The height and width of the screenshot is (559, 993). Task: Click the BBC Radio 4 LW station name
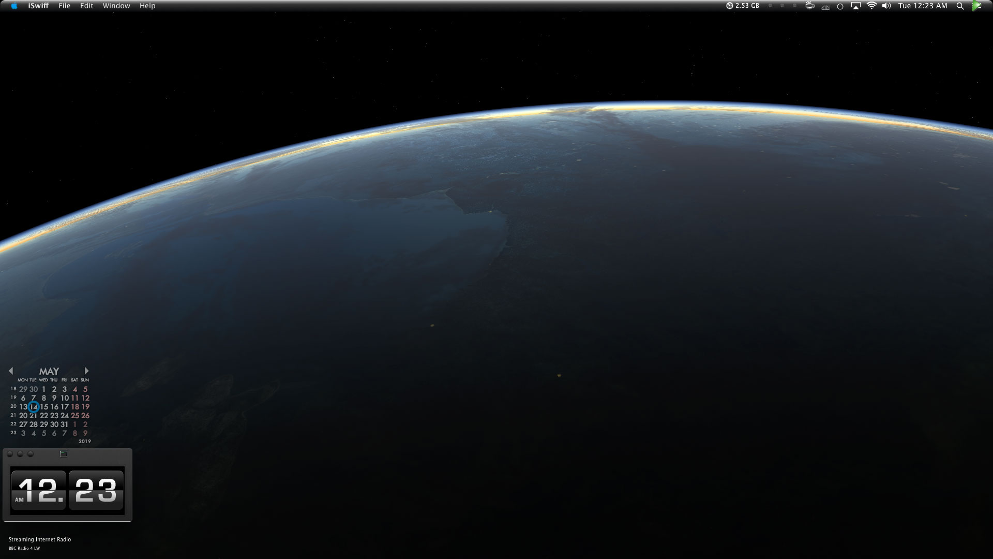(24, 548)
